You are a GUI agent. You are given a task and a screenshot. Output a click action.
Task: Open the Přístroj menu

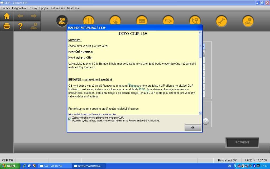[33, 8]
